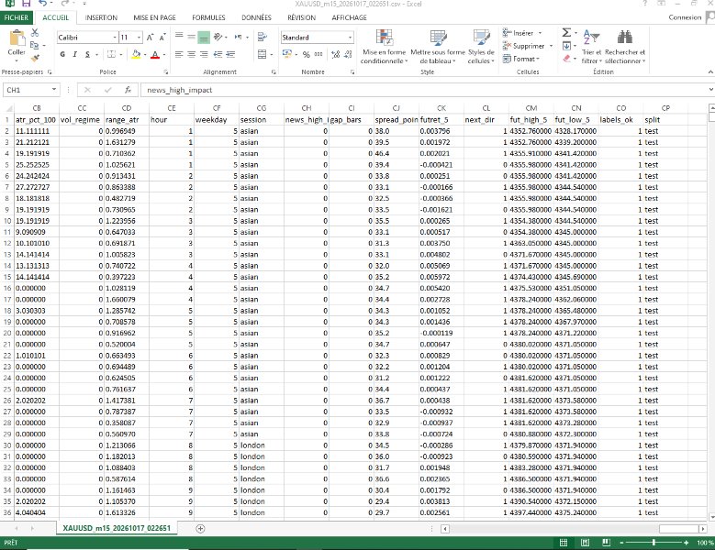715x550 pixels.
Task: Click the zoom slider handle
Action: pyautogui.click(x=654, y=543)
